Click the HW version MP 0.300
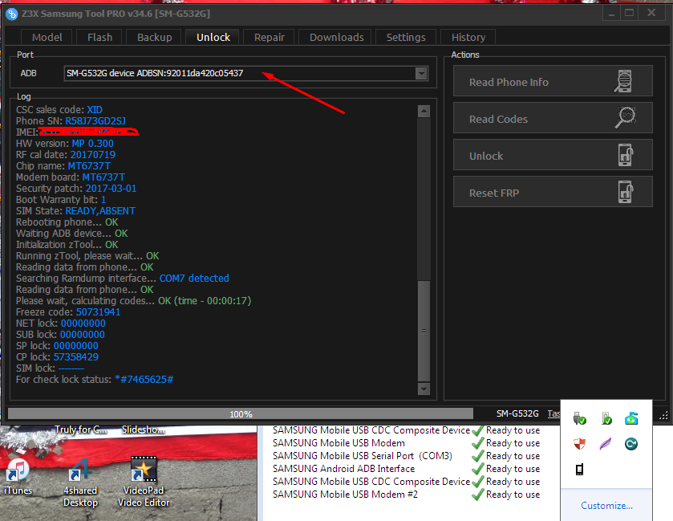This screenshot has height=521, width=673. tap(93, 144)
